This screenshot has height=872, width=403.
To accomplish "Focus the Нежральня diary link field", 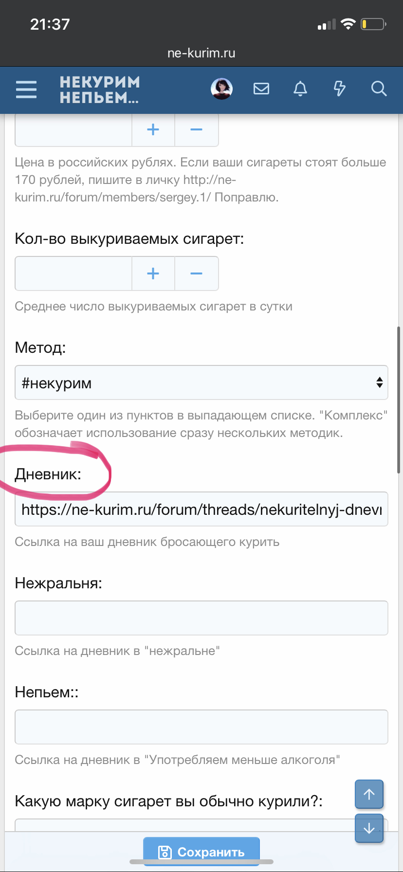I will (x=201, y=618).
